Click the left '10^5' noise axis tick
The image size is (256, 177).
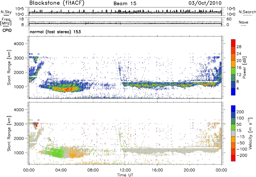pyautogui.click(x=20, y=9)
